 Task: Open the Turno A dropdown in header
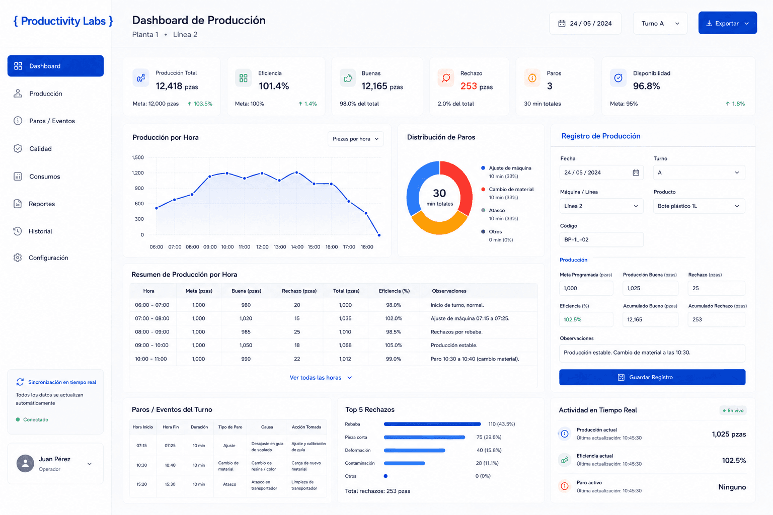660,24
